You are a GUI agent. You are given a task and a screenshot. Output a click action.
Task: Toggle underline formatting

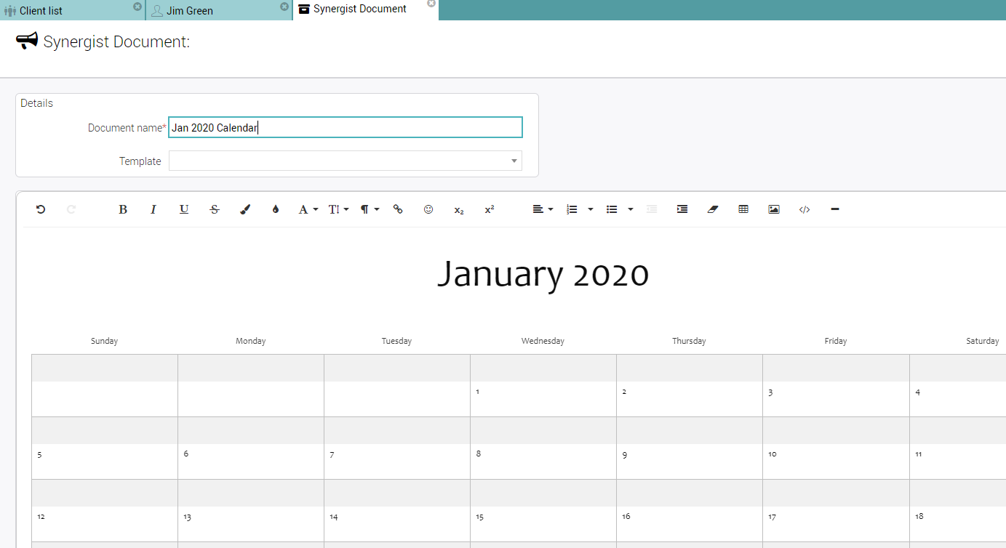tap(184, 209)
